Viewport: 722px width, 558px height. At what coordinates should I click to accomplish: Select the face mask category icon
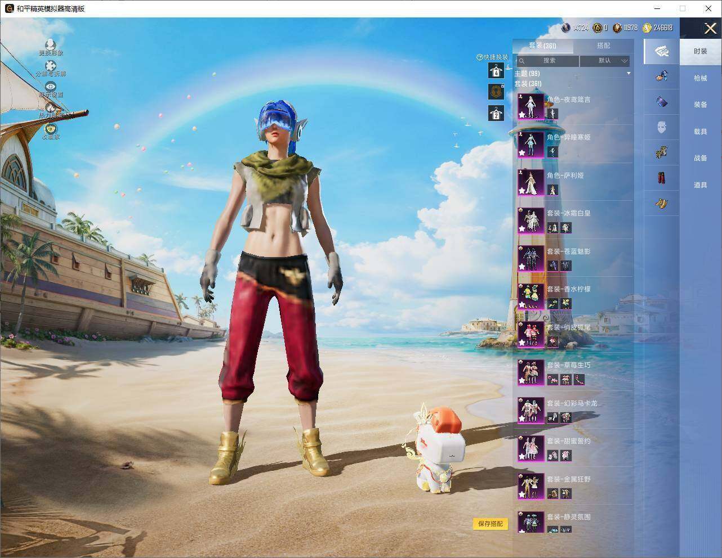(x=662, y=127)
